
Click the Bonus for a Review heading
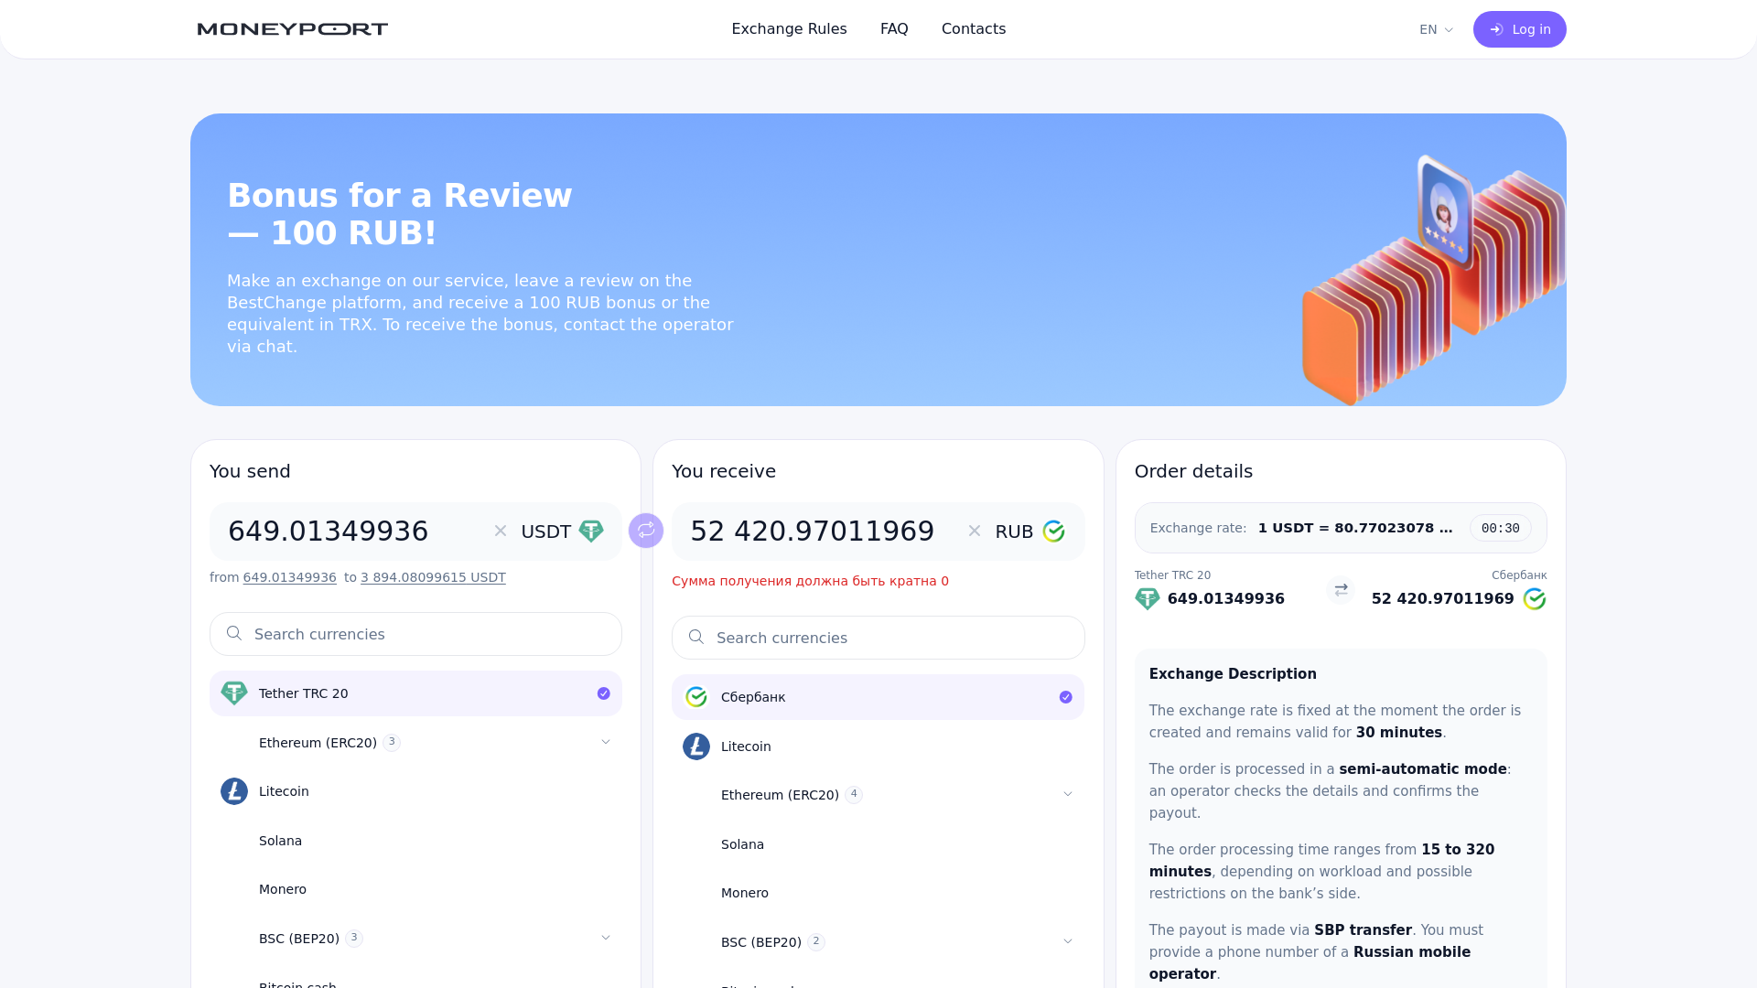pyautogui.click(x=400, y=214)
